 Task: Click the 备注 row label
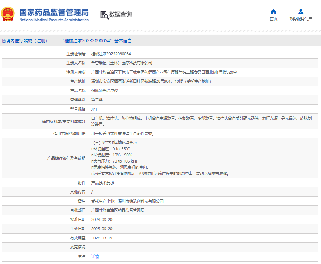[81, 201]
